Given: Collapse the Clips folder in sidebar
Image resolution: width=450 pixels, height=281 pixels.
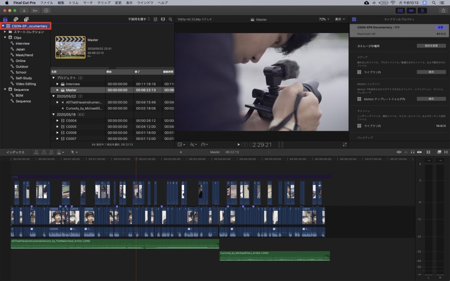Looking at the screenshot, I should pyautogui.click(x=5, y=38).
